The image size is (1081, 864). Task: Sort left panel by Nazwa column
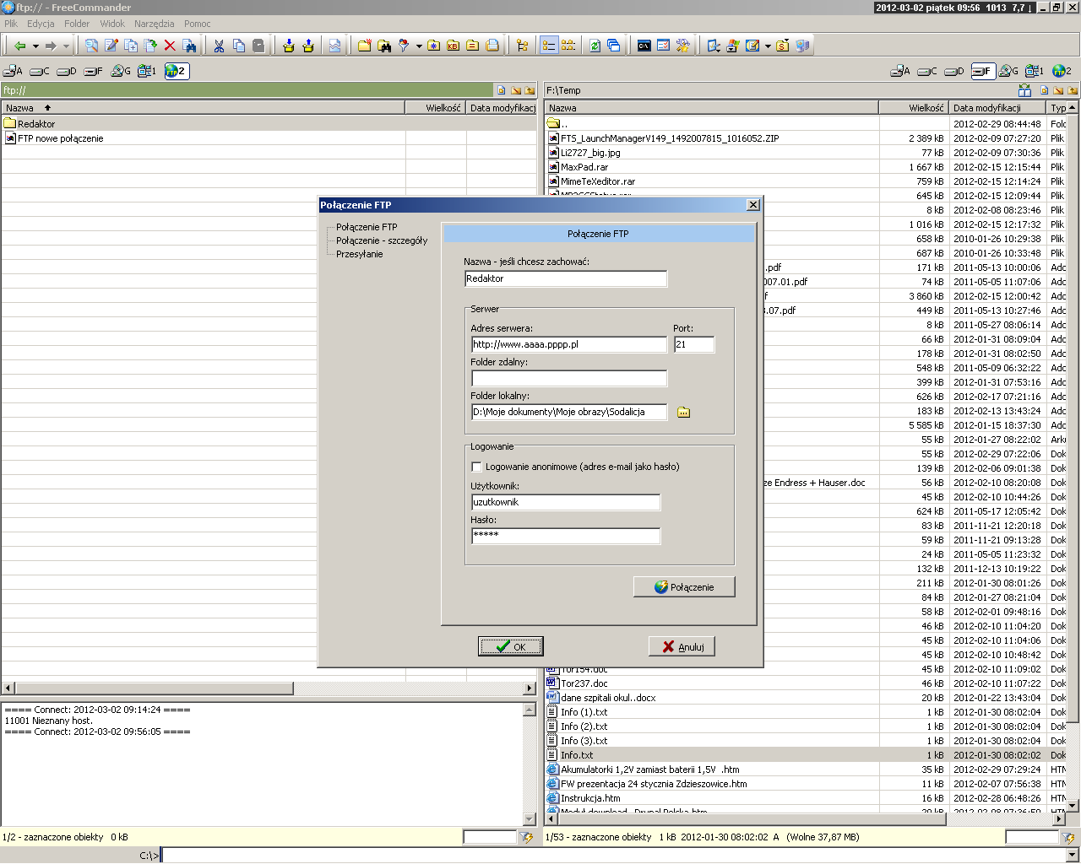tap(203, 108)
